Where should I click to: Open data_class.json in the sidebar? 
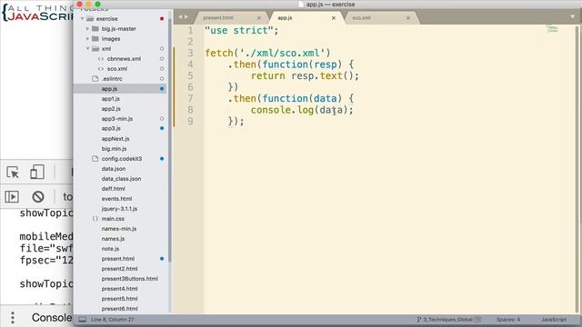(x=121, y=179)
